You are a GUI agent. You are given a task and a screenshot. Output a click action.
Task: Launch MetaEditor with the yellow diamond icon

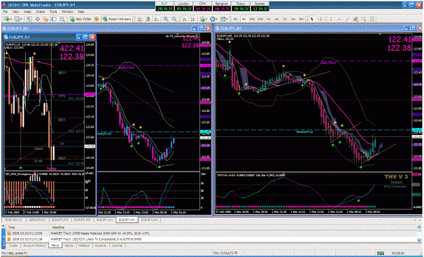pyautogui.click(x=96, y=19)
